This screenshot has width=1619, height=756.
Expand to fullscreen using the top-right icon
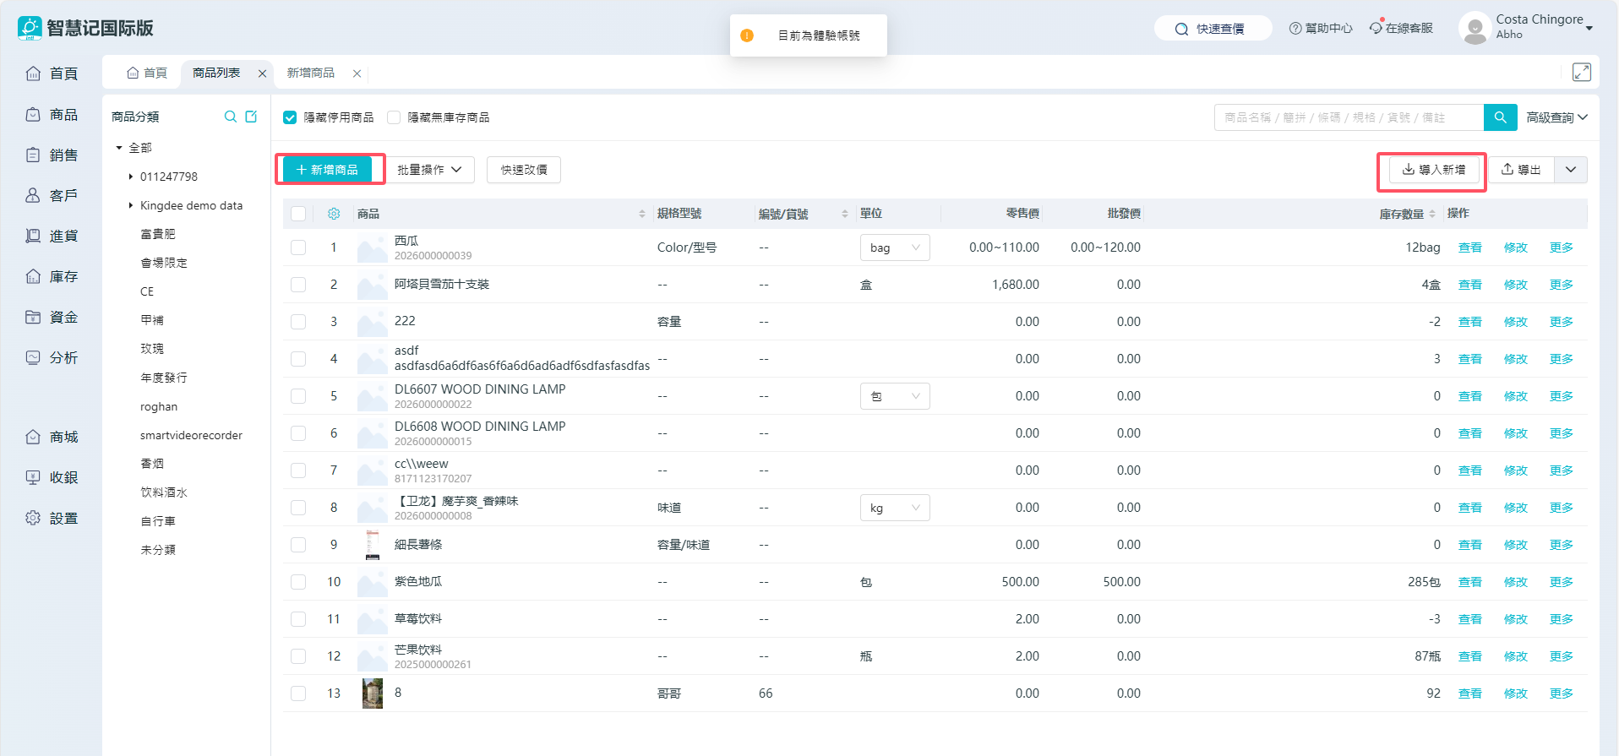point(1581,73)
